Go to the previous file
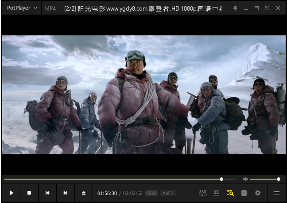Viewport: 287px width, 203px height. click(47, 193)
